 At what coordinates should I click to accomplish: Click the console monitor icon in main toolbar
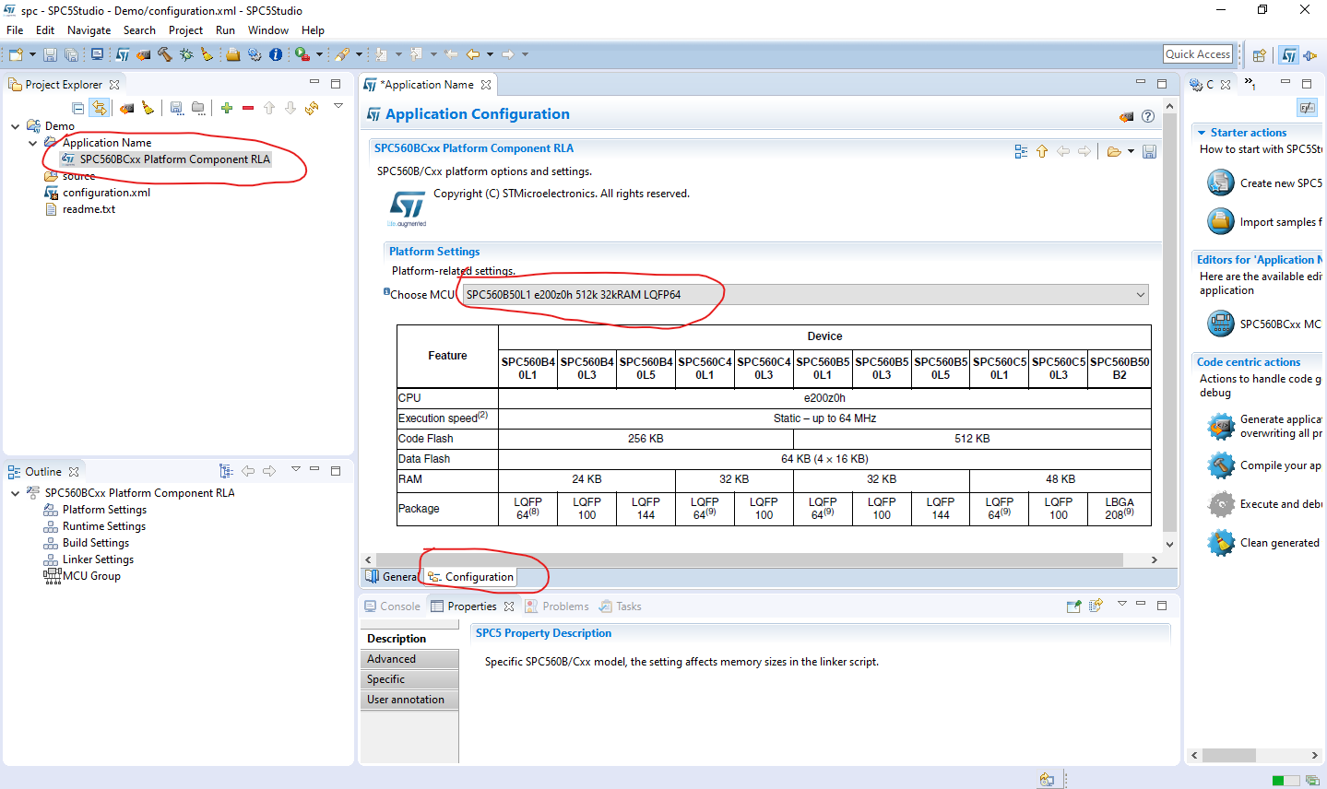[x=97, y=54]
